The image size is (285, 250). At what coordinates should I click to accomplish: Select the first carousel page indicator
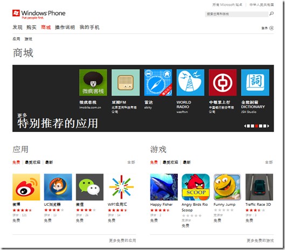coord(248,126)
